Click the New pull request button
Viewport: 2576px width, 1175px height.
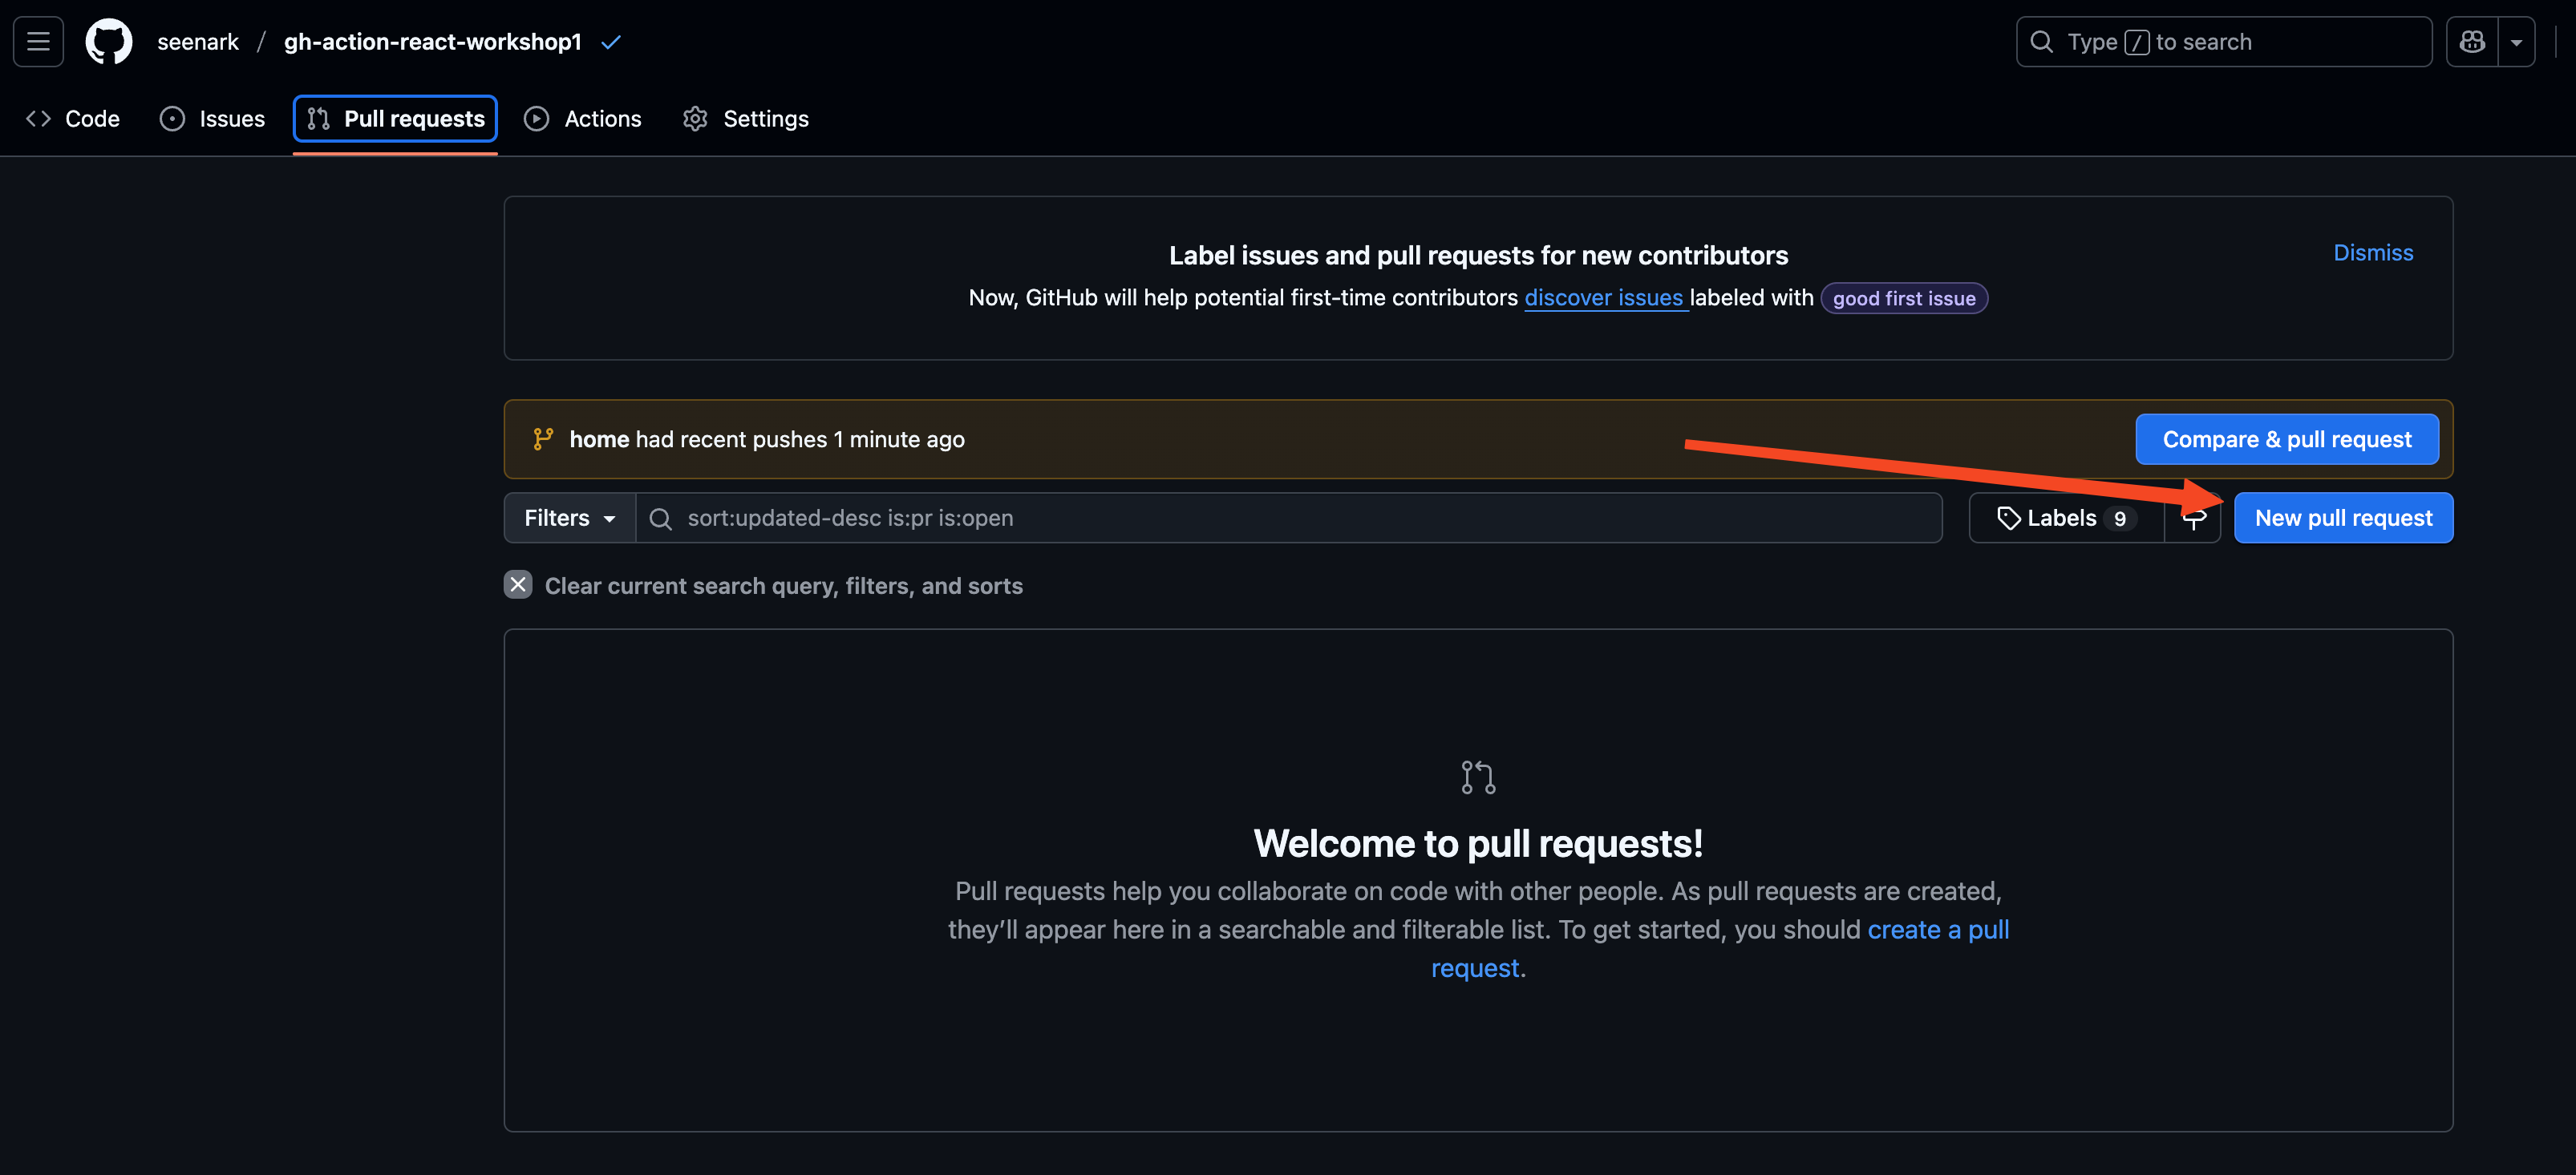[2343, 518]
